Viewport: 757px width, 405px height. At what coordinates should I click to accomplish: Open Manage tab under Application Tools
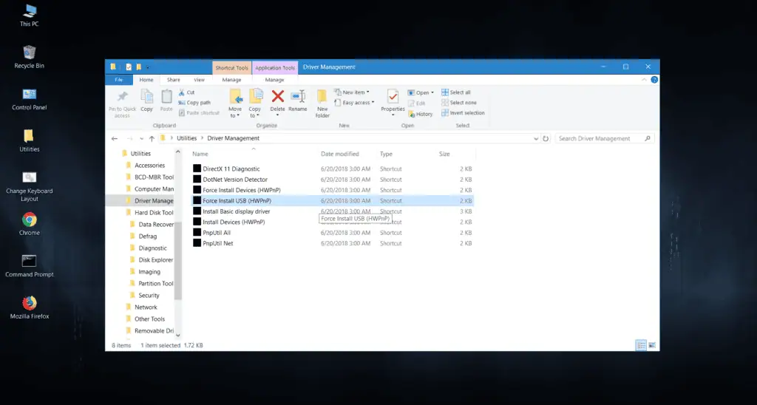(x=274, y=80)
